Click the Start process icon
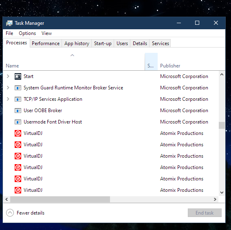Image resolution: width=231 pixels, height=230 pixels. (x=18, y=76)
